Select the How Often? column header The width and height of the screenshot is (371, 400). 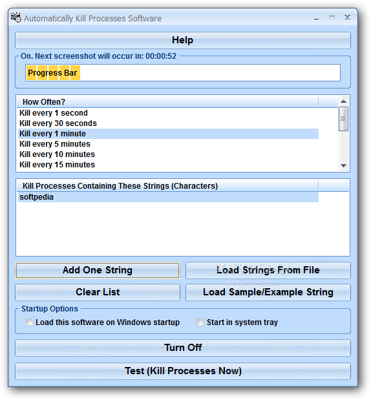coord(168,102)
